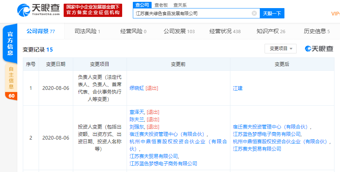
Task: Show the 公司发展 tab
Action: pyautogui.click(x=179, y=31)
